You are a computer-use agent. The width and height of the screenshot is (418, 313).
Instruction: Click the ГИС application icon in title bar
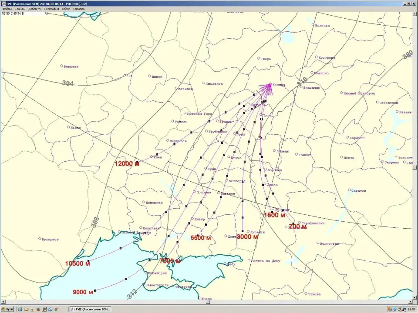coord(4,4)
